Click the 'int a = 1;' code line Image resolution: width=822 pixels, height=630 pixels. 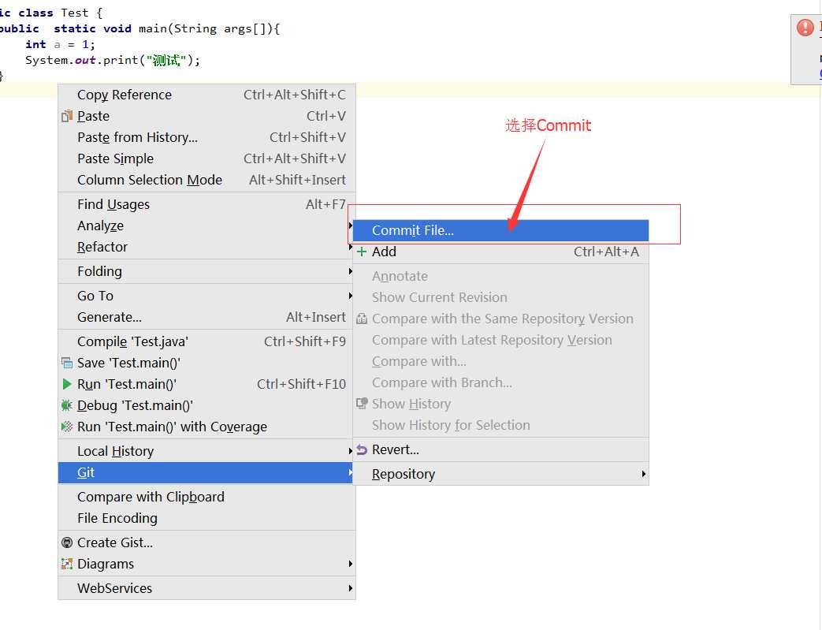pyautogui.click(x=60, y=45)
